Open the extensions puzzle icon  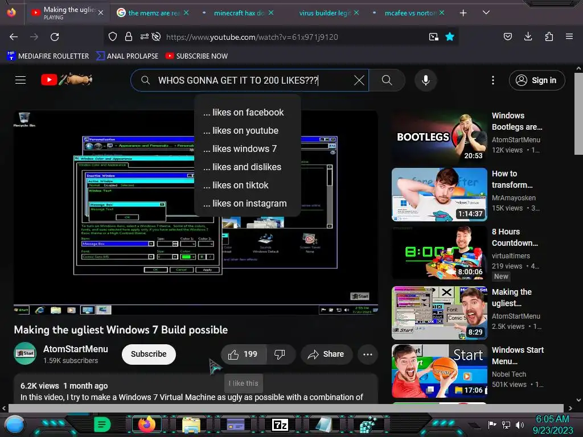click(x=549, y=36)
